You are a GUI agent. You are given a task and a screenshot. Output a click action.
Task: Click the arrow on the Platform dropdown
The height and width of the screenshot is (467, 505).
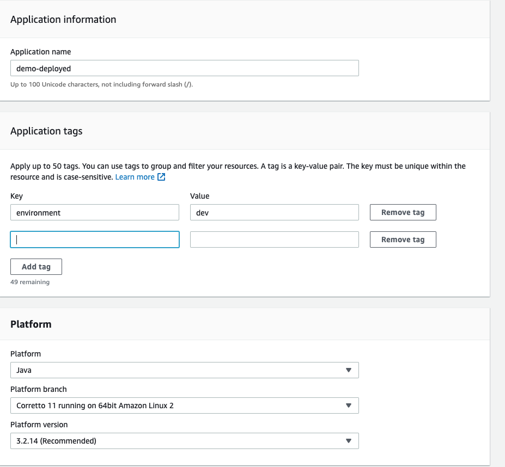pyautogui.click(x=349, y=370)
